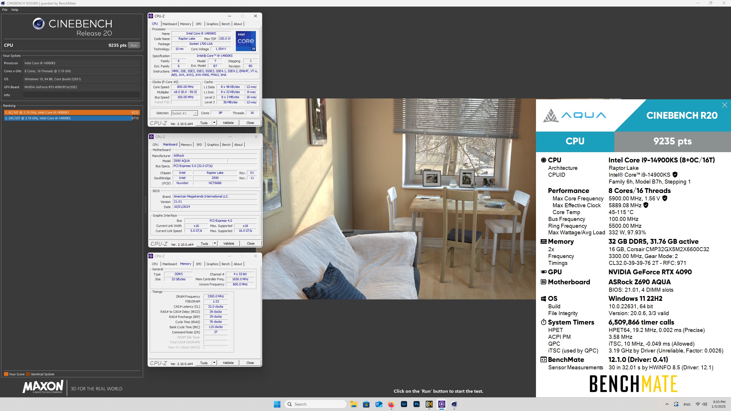Open Graphics tab in Mainboard CPU-Z window
The image size is (731, 411).
pyautogui.click(x=213, y=145)
